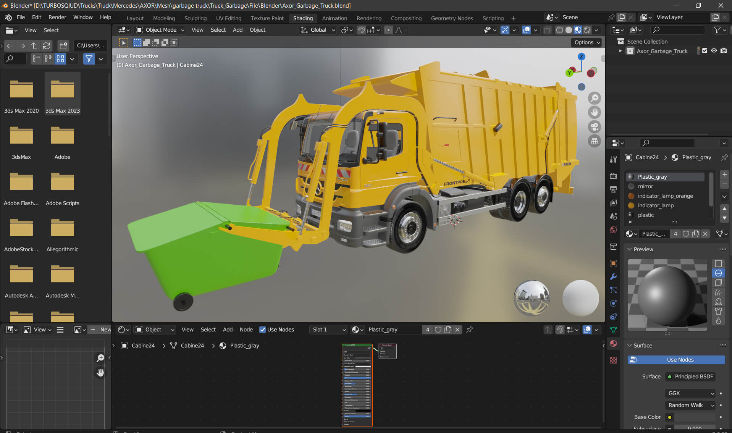Open the World properties tab
The width and height of the screenshot is (732, 433).
(x=613, y=229)
